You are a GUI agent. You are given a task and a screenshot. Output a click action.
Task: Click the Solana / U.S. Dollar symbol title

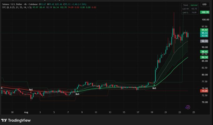(x=20, y=4)
